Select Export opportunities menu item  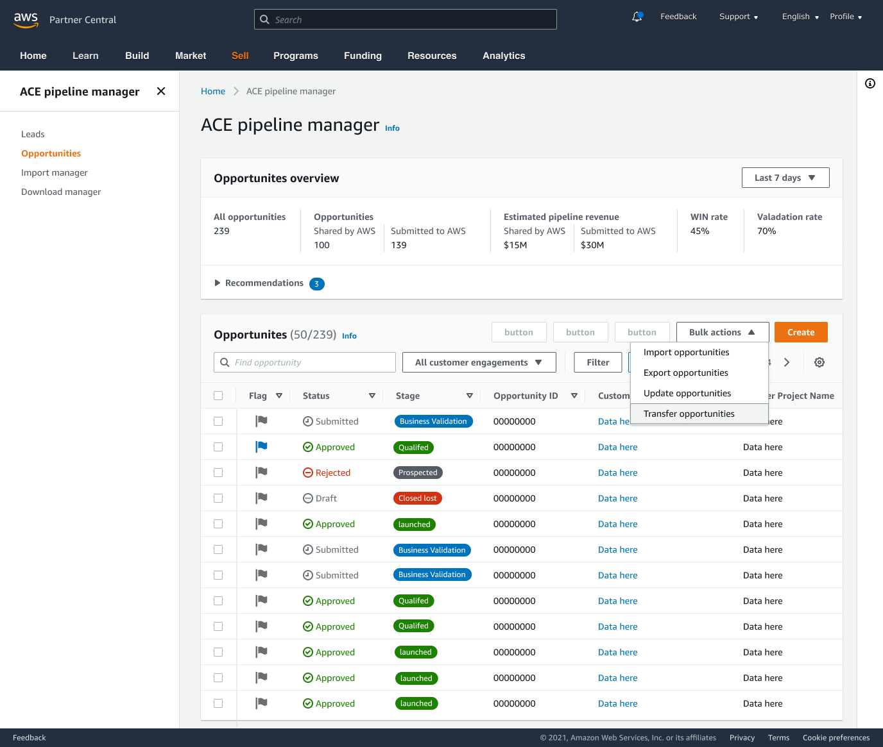point(699,373)
